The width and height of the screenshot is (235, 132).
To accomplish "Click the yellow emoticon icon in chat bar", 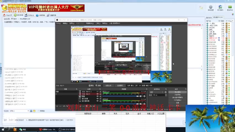I will pos(34,111).
